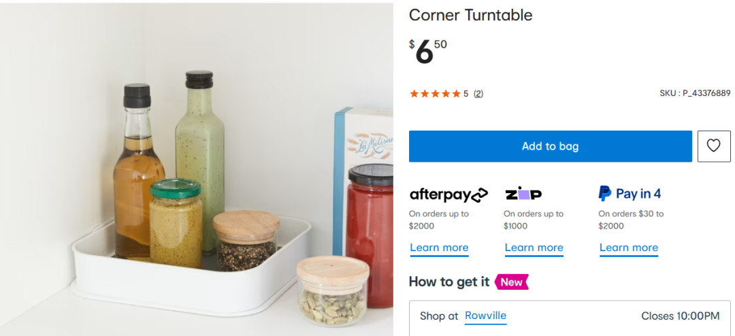Click Zip's orders up to $1000 text
Viewport: 735px width, 336px height.
pyautogui.click(x=534, y=220)
